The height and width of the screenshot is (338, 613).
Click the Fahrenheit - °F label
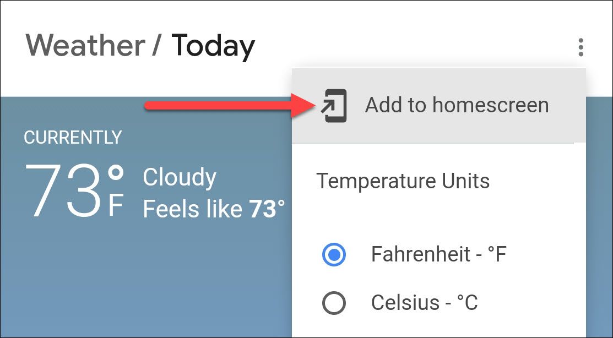click(438, 255)
